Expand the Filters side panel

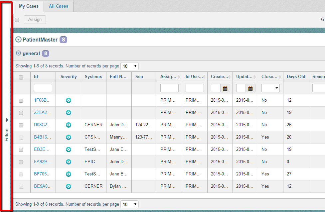(x=7, y=120)
